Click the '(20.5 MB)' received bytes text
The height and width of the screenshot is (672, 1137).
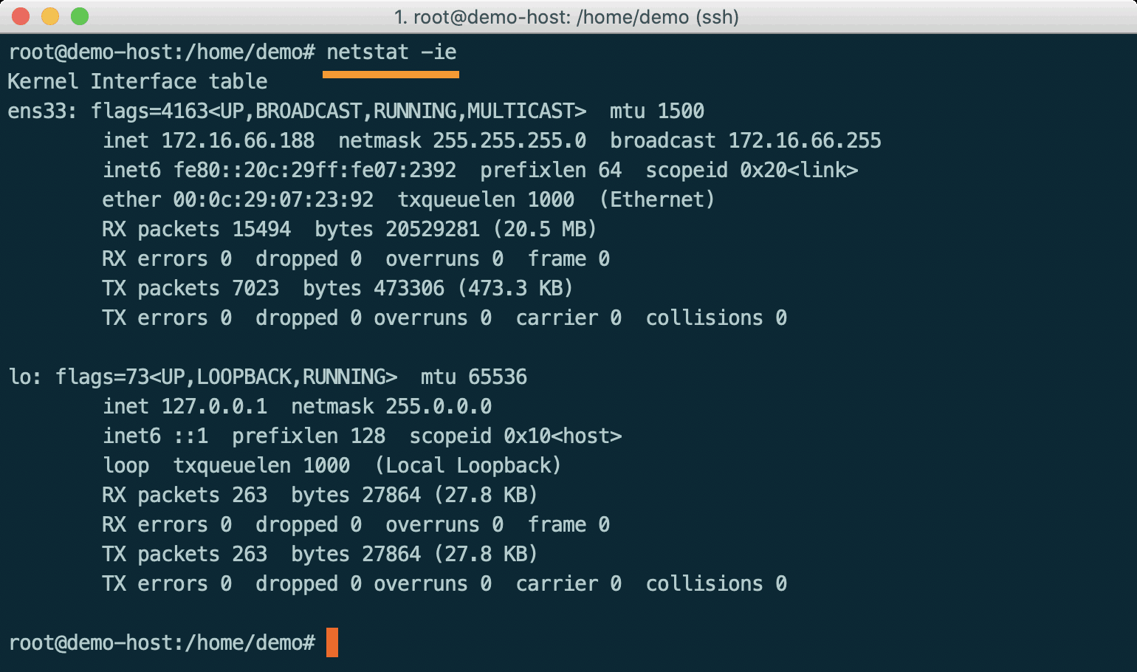[x=545, y=229]
